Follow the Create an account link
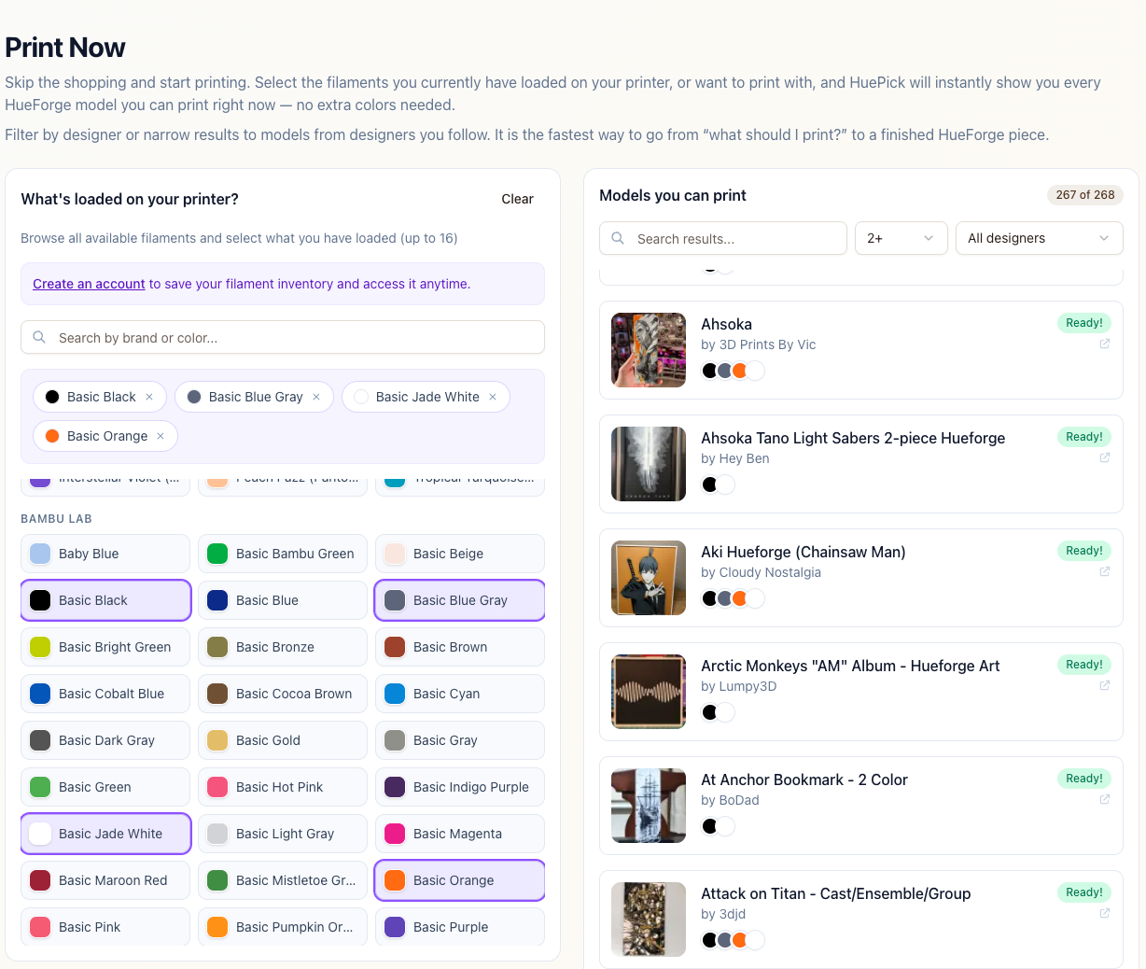The height and width of the screenshot is (969, 1146). 89,284
